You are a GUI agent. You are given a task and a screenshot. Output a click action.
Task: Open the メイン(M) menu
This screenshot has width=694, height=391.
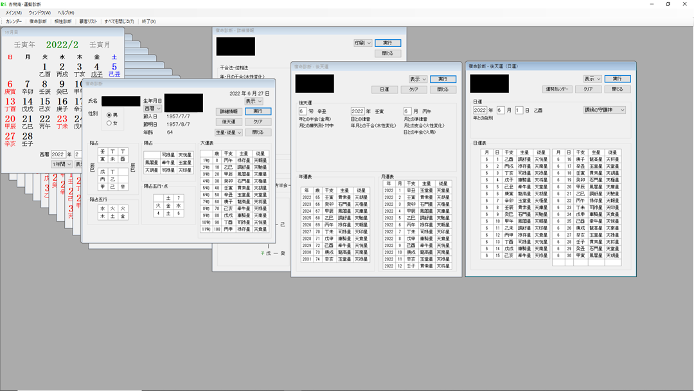coord(13,13)
